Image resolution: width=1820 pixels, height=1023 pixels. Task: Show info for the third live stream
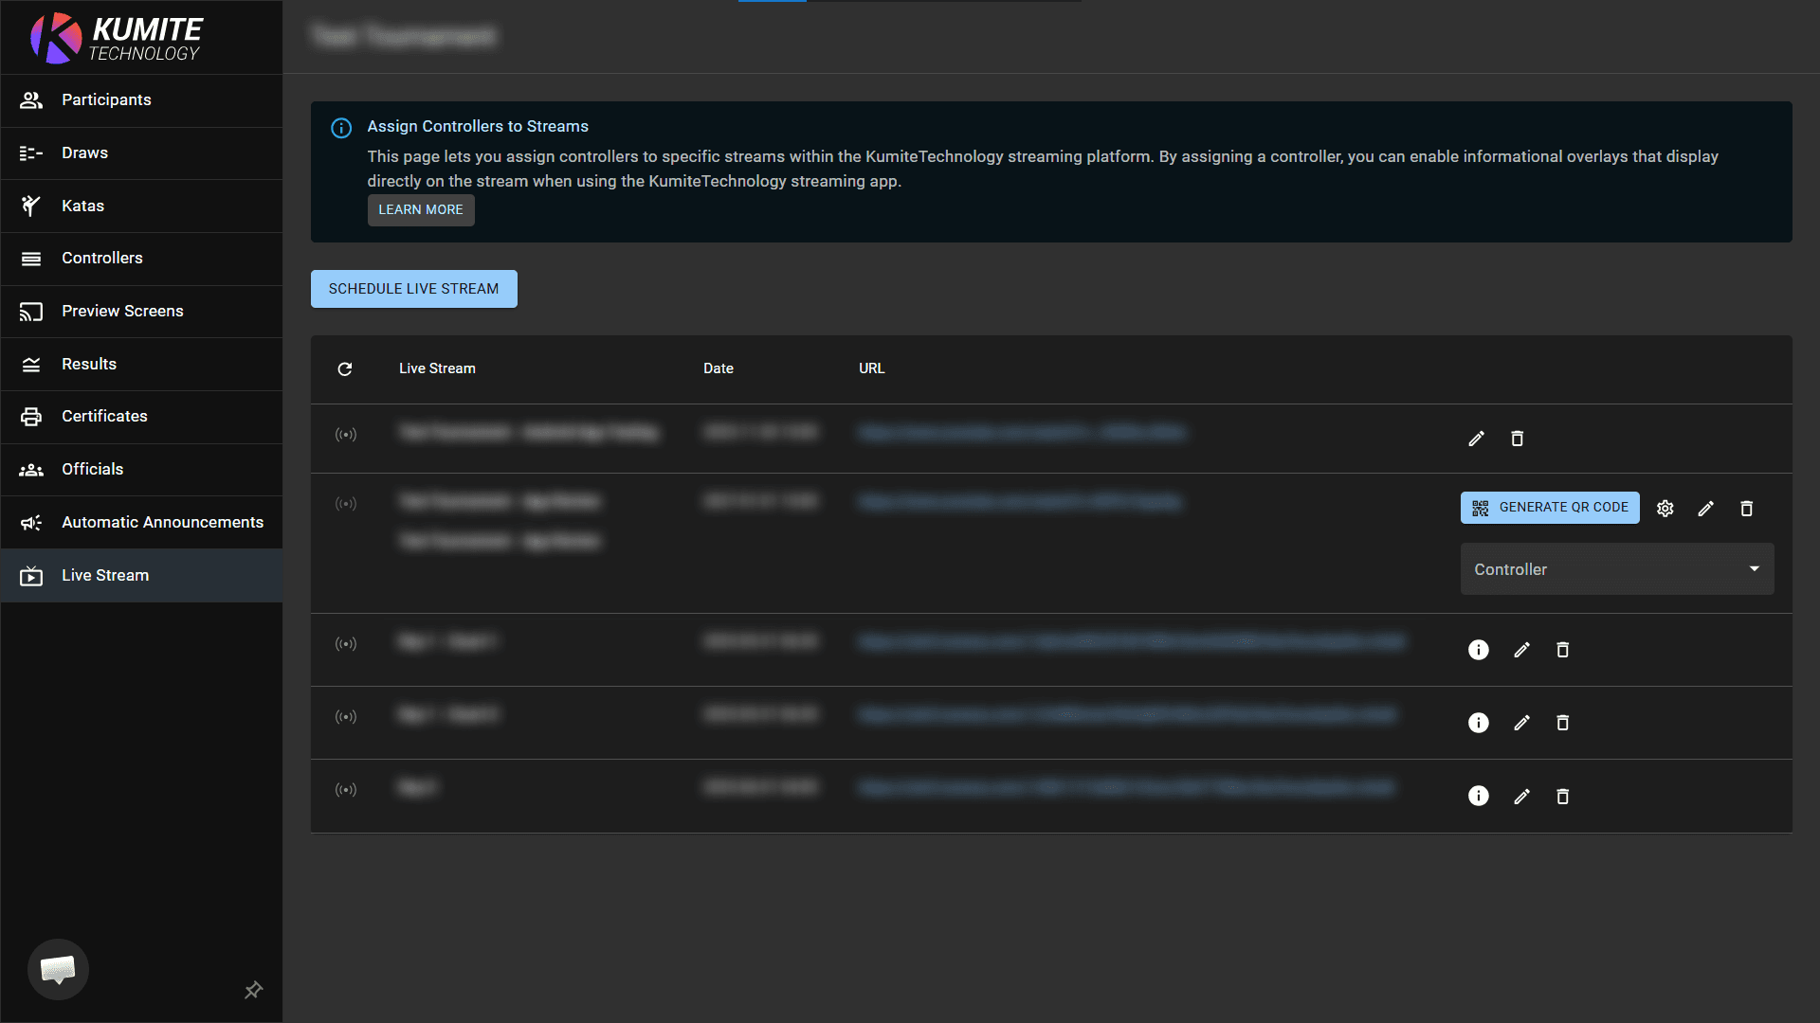pyautogui.click(x=1479, y=650)
